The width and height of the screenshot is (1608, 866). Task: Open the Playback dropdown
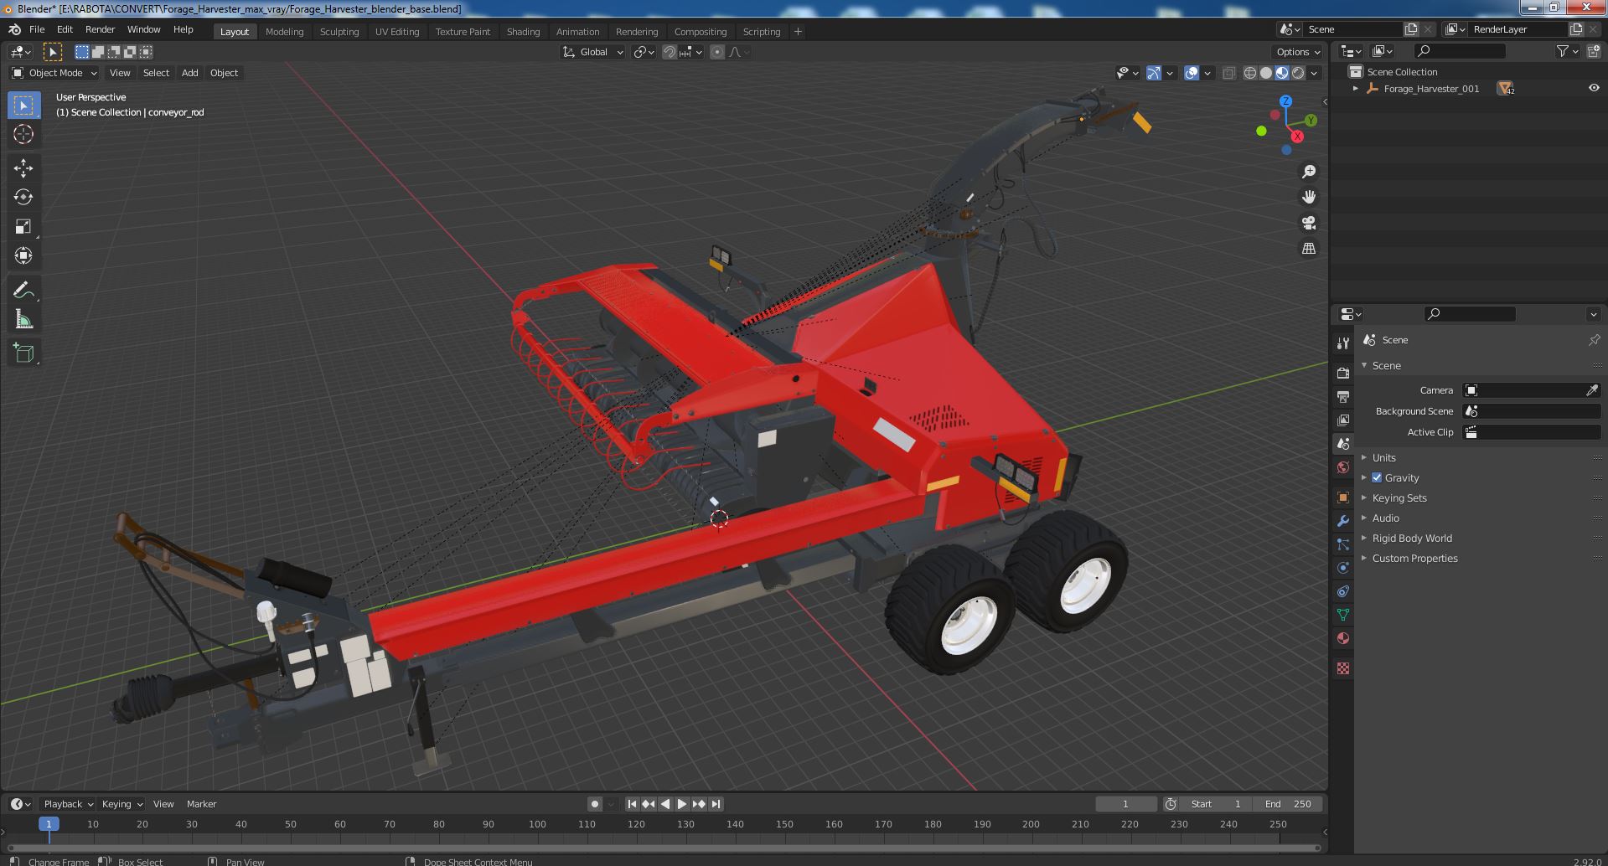click(x=68, y=804)
